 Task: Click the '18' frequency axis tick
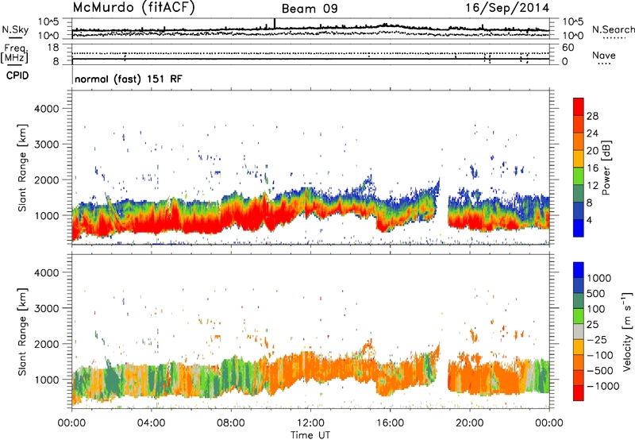click(54, 48)
